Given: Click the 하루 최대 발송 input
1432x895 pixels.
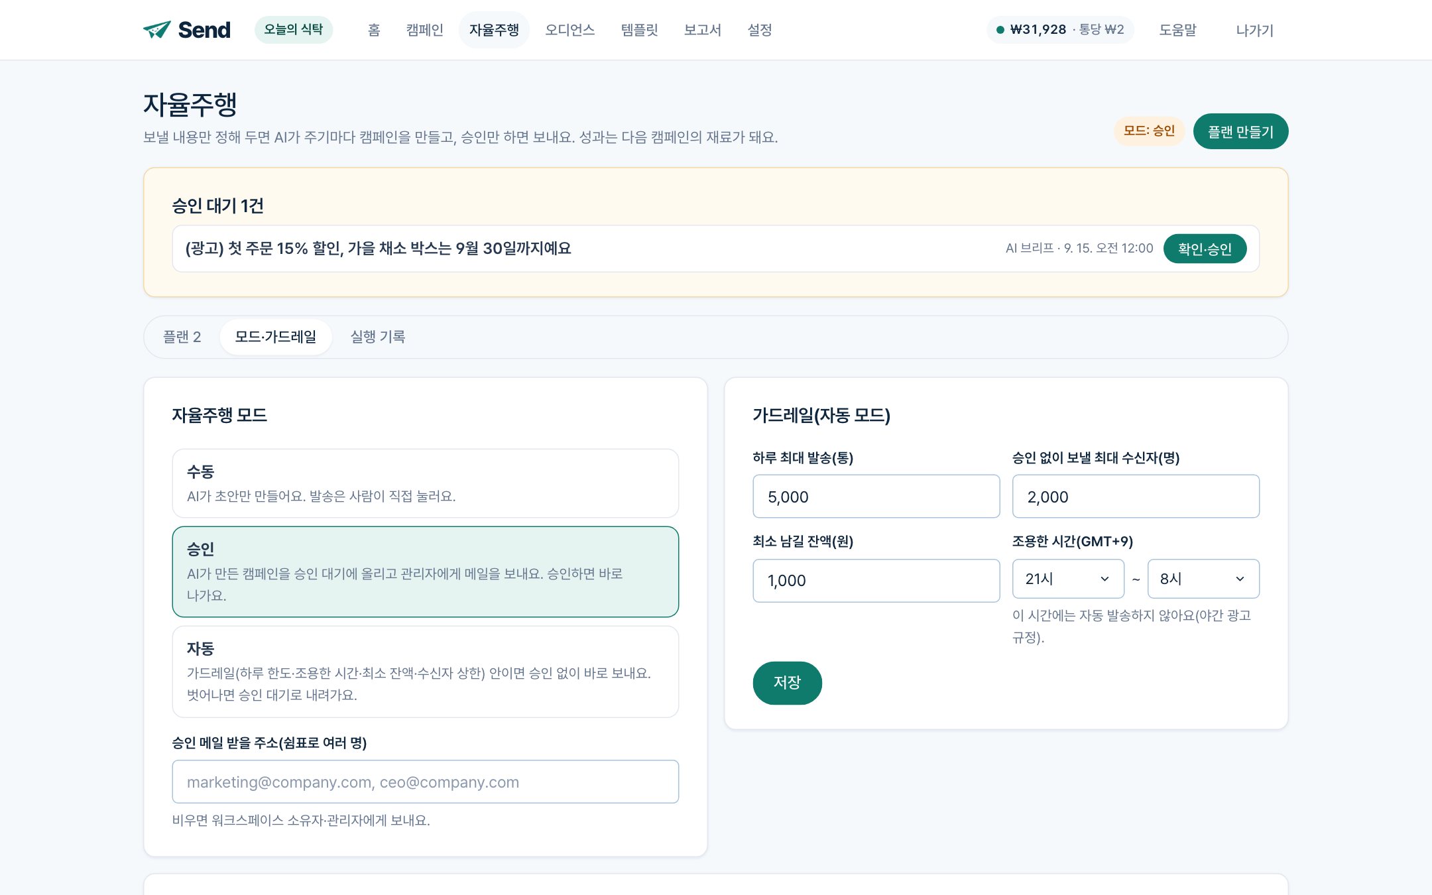Looking at the screenshot, I should click(876, 496).
